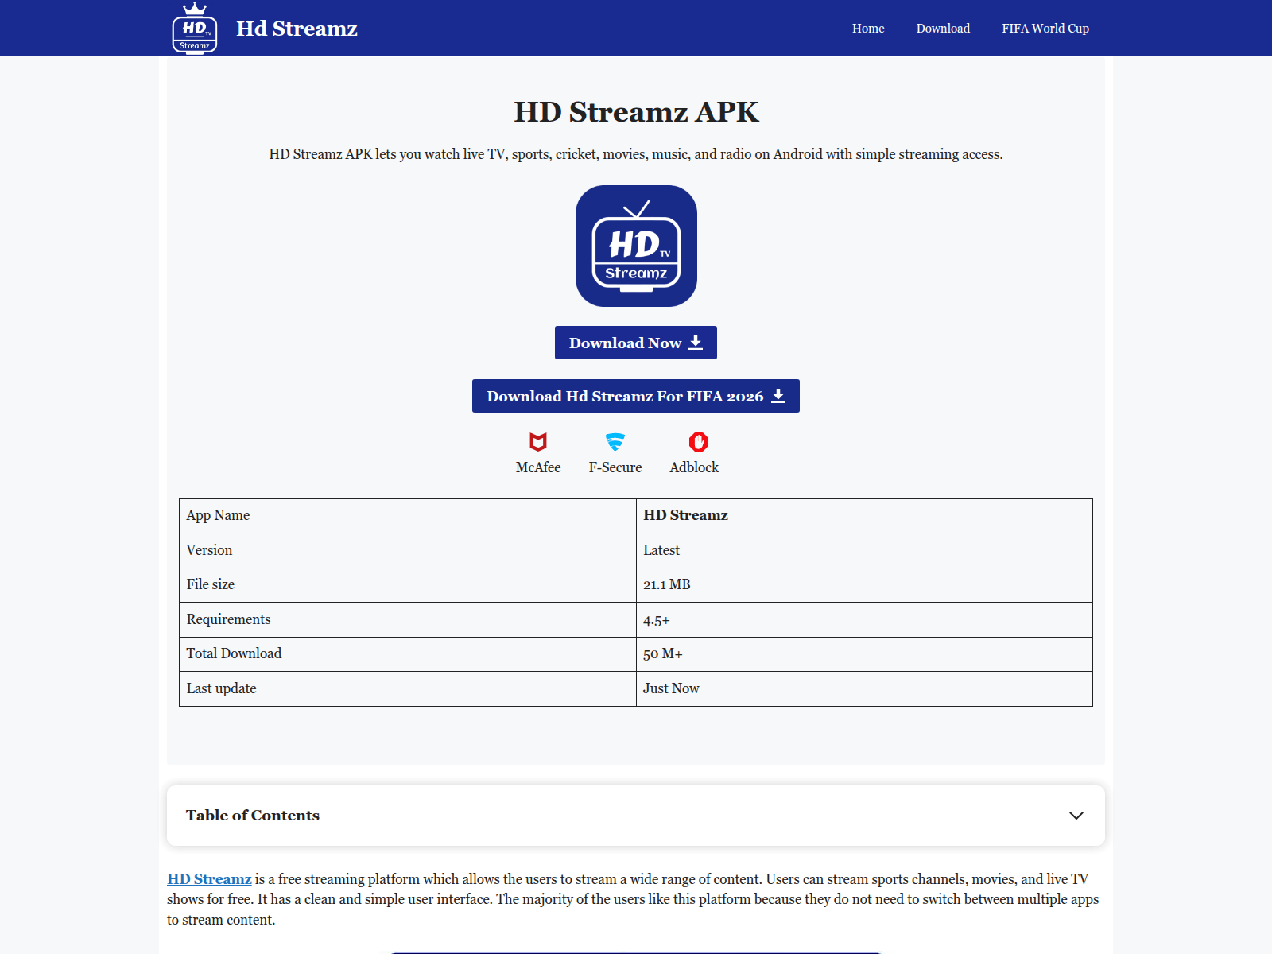
Task: Click the bold HD Streamz table value
Action: [685, 515]
